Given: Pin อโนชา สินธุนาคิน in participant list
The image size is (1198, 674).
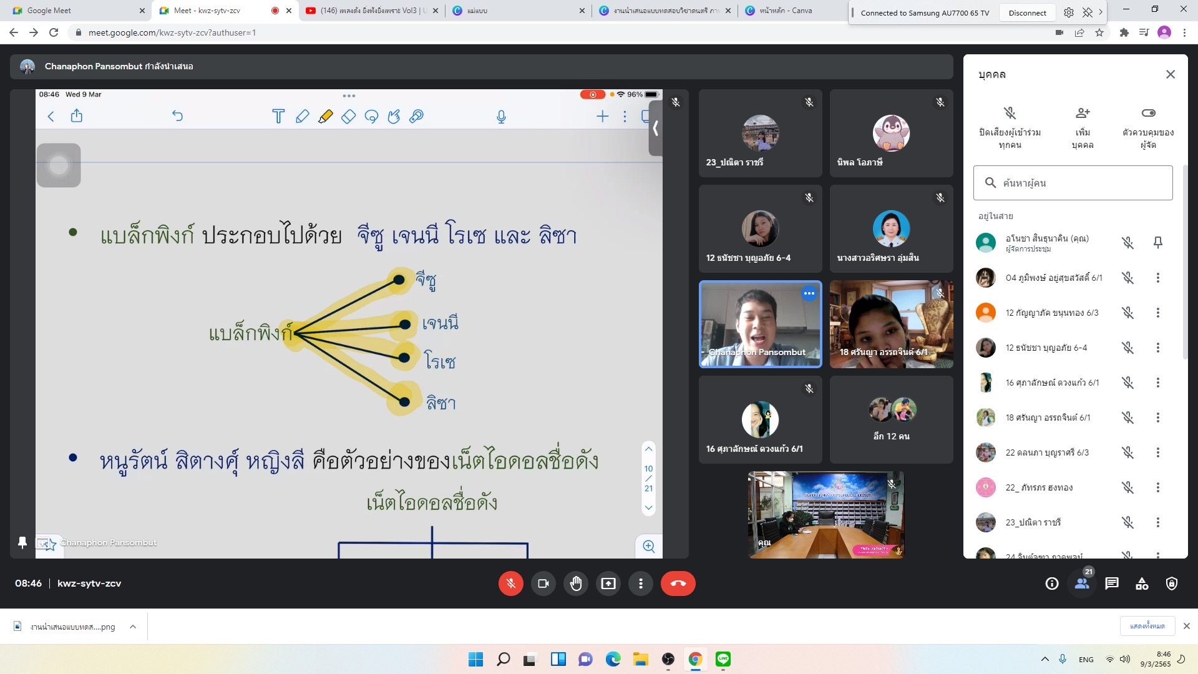Looking at the screenshot, I should click(1157, 243).
